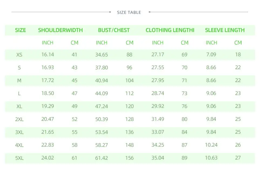Click the SIZE TABLE title text

[129, 12]
